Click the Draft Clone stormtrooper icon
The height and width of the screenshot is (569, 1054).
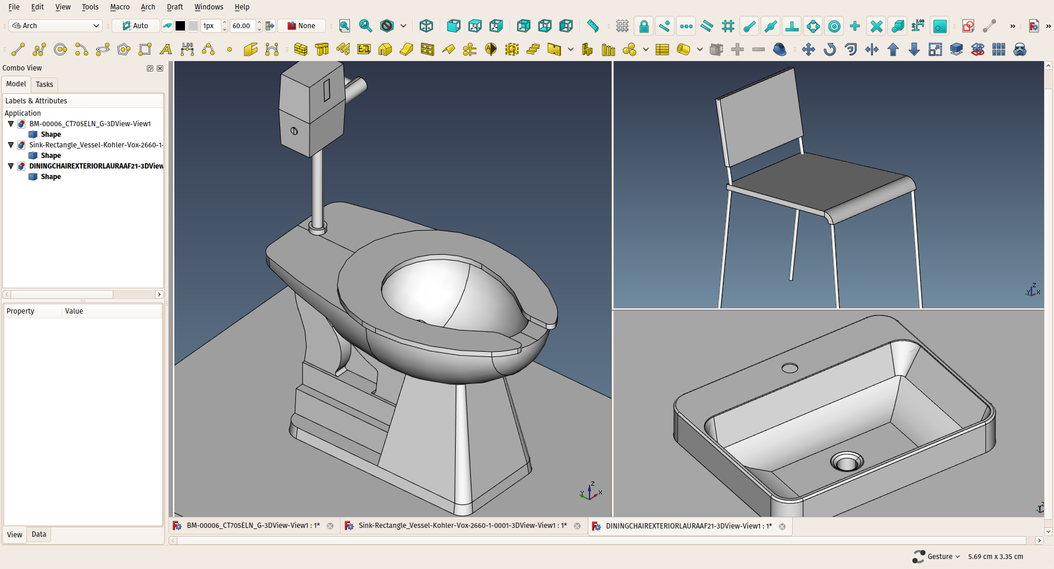pos(1020,49)
